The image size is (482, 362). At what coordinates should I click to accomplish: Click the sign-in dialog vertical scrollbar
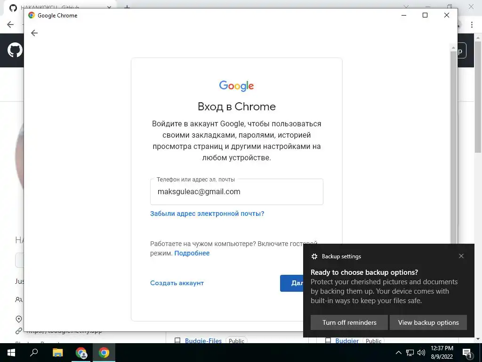tap(453, 148)
